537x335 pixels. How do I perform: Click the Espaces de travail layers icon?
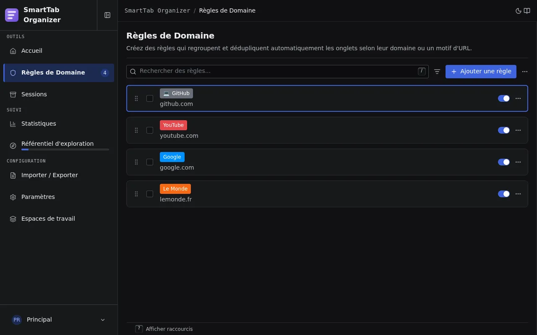pos(13,219)
